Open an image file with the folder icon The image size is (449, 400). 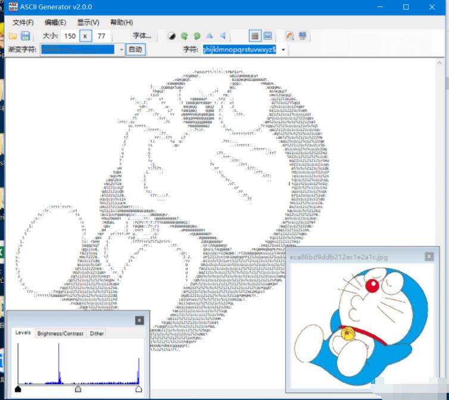pos(13,36)
